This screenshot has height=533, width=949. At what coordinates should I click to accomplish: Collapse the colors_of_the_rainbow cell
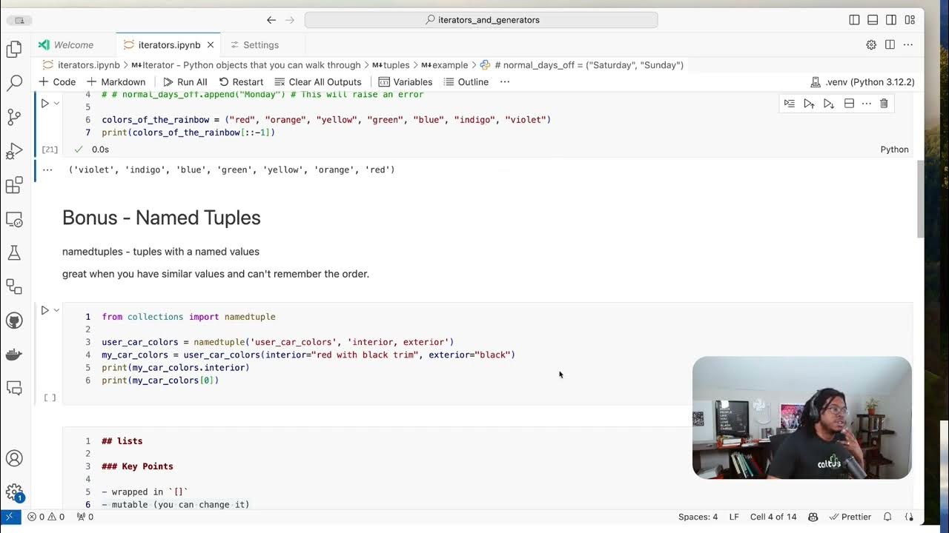56,103
